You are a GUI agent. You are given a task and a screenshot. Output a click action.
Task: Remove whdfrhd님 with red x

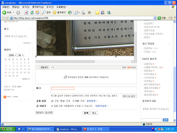[155, 78]
